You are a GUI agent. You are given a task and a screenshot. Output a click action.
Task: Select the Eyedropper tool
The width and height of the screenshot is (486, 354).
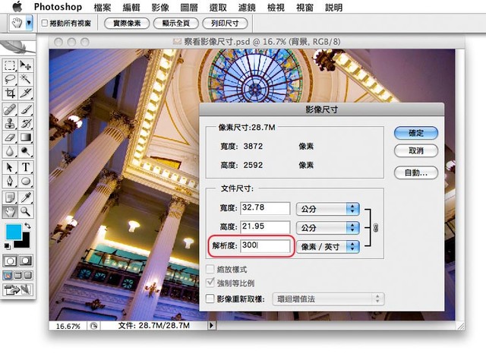[x=25, y=198]
